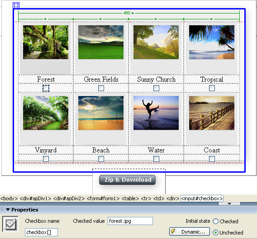
Task: Click the panel collapse arrow above Properties
Action: click(229, 204)
